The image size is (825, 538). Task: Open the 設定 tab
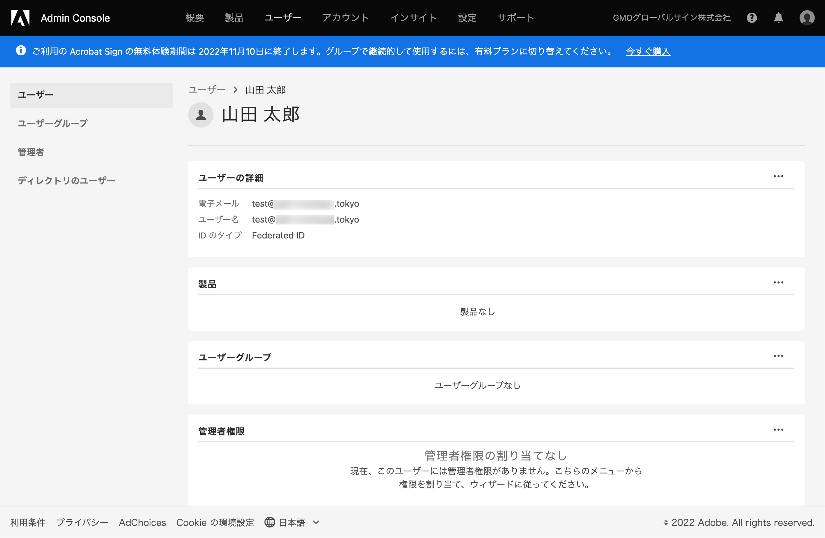coord(467,18)
